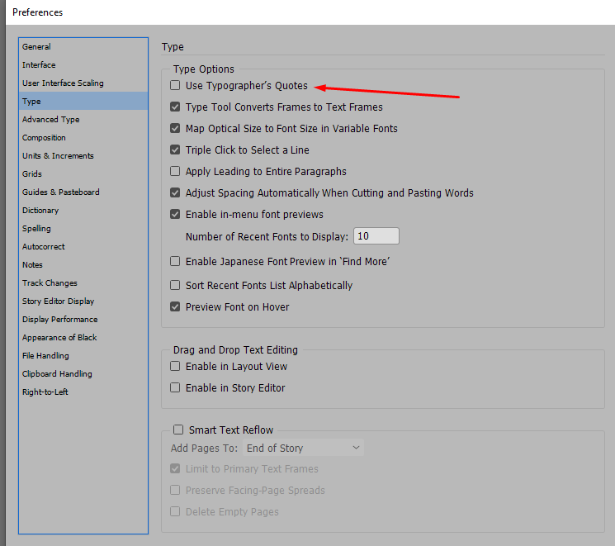The width and height of the screenshot is (615, 546).
Task: Check Sort Recent Fonts List Alphabetically
Action: 175,286
